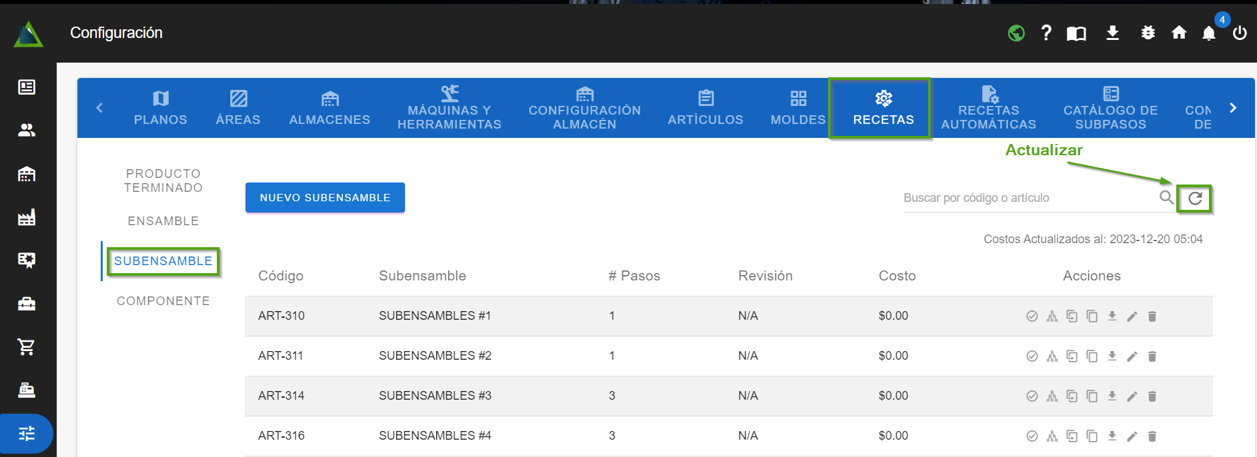Open the help question mark
The image size is (1257, 457).
point(1046,33)
